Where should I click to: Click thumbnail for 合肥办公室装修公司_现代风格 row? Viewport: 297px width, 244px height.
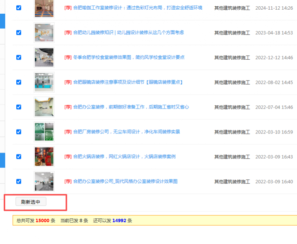point(44,181)
